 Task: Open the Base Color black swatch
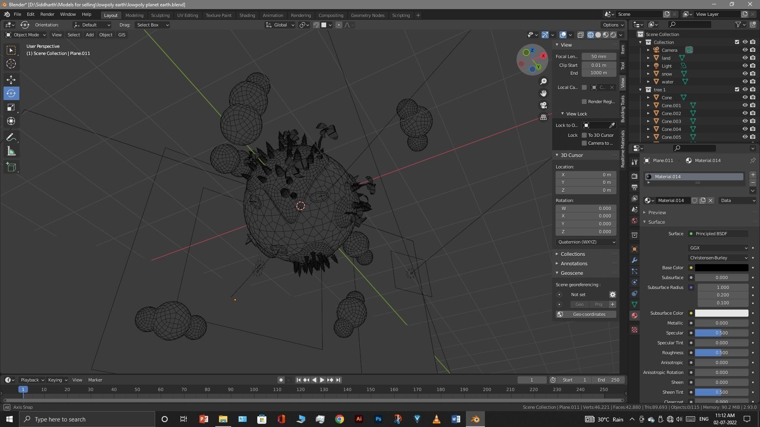722,268
